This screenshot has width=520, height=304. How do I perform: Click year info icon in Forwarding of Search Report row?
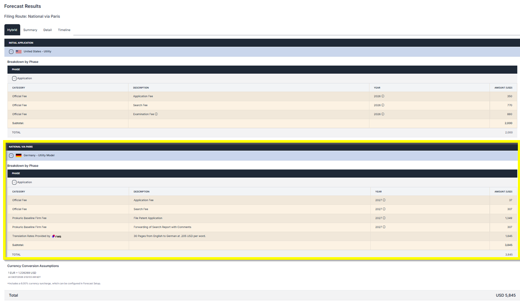tap(384, 227)
